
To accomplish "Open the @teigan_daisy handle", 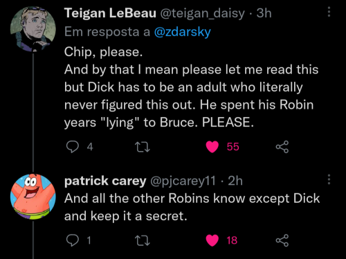I will point(202,13).
